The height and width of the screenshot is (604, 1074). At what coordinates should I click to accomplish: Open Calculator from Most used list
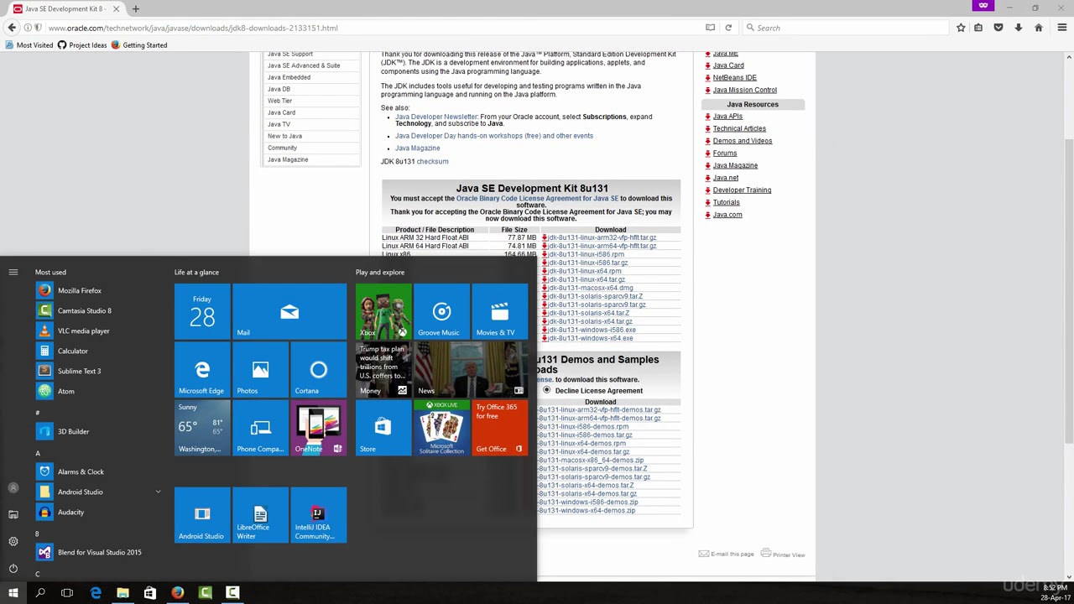(72, 351)
